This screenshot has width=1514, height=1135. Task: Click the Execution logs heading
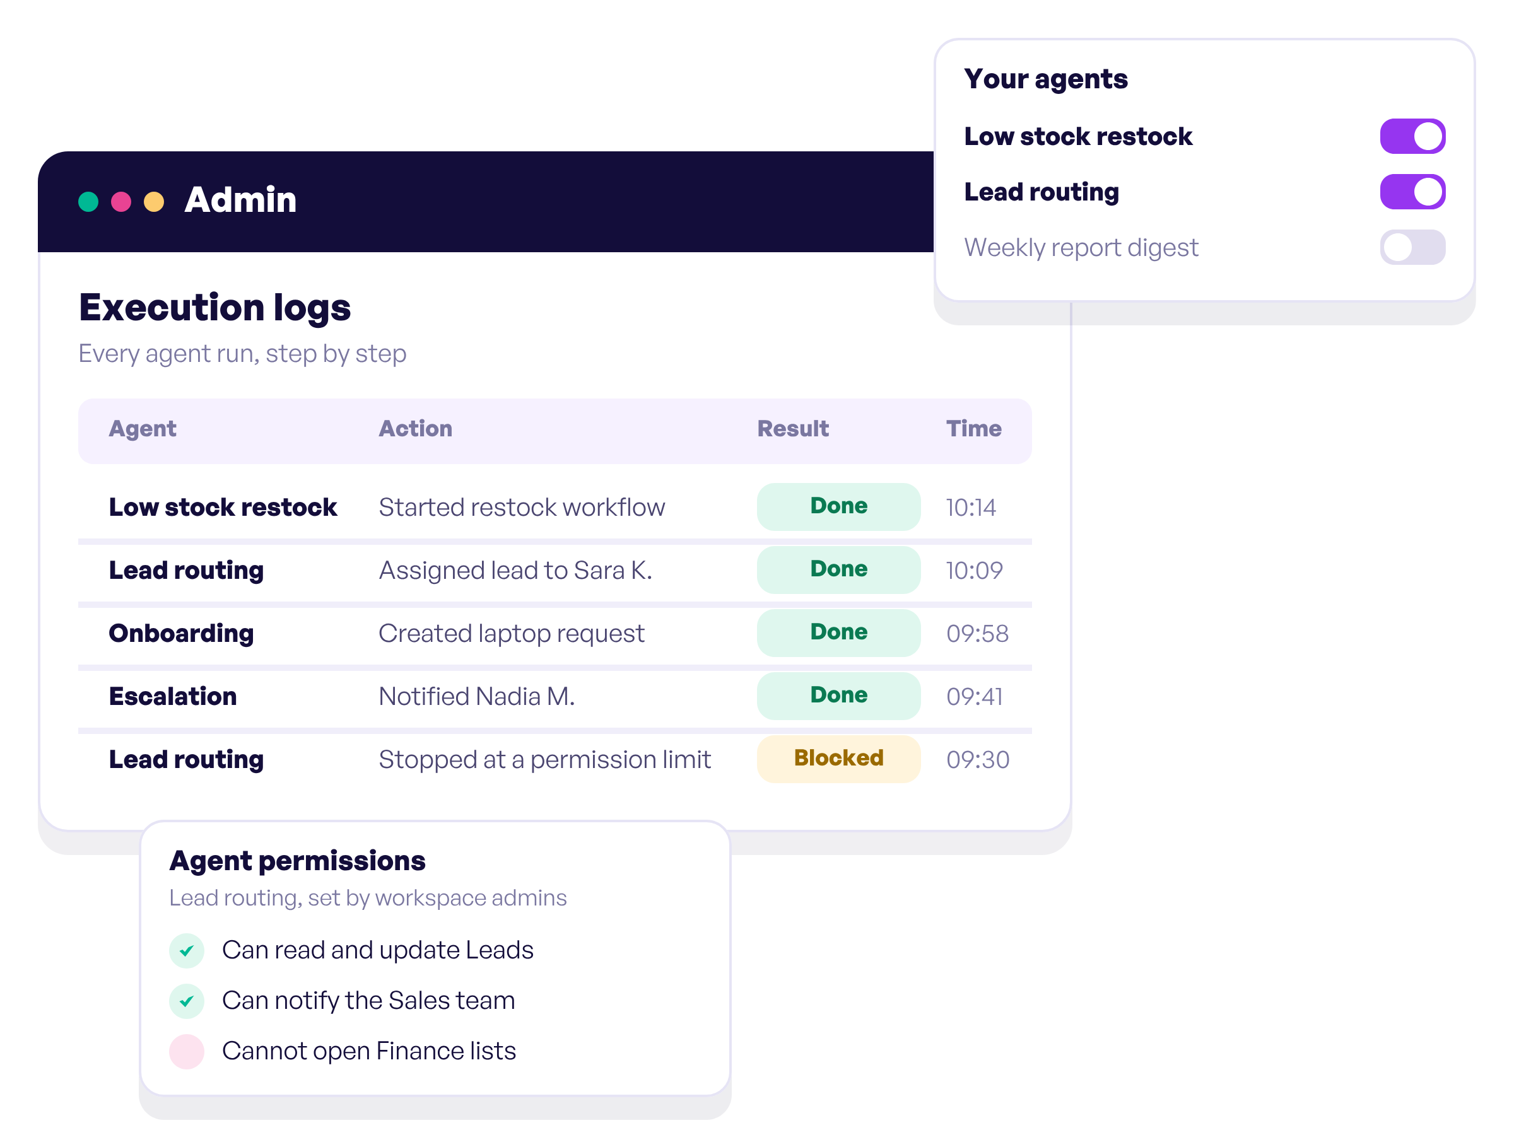tap(215, 307)
